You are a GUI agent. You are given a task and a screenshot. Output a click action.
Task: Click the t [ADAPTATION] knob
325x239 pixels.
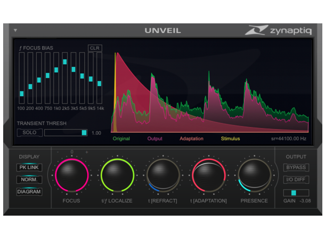click(x=209, y=175)
